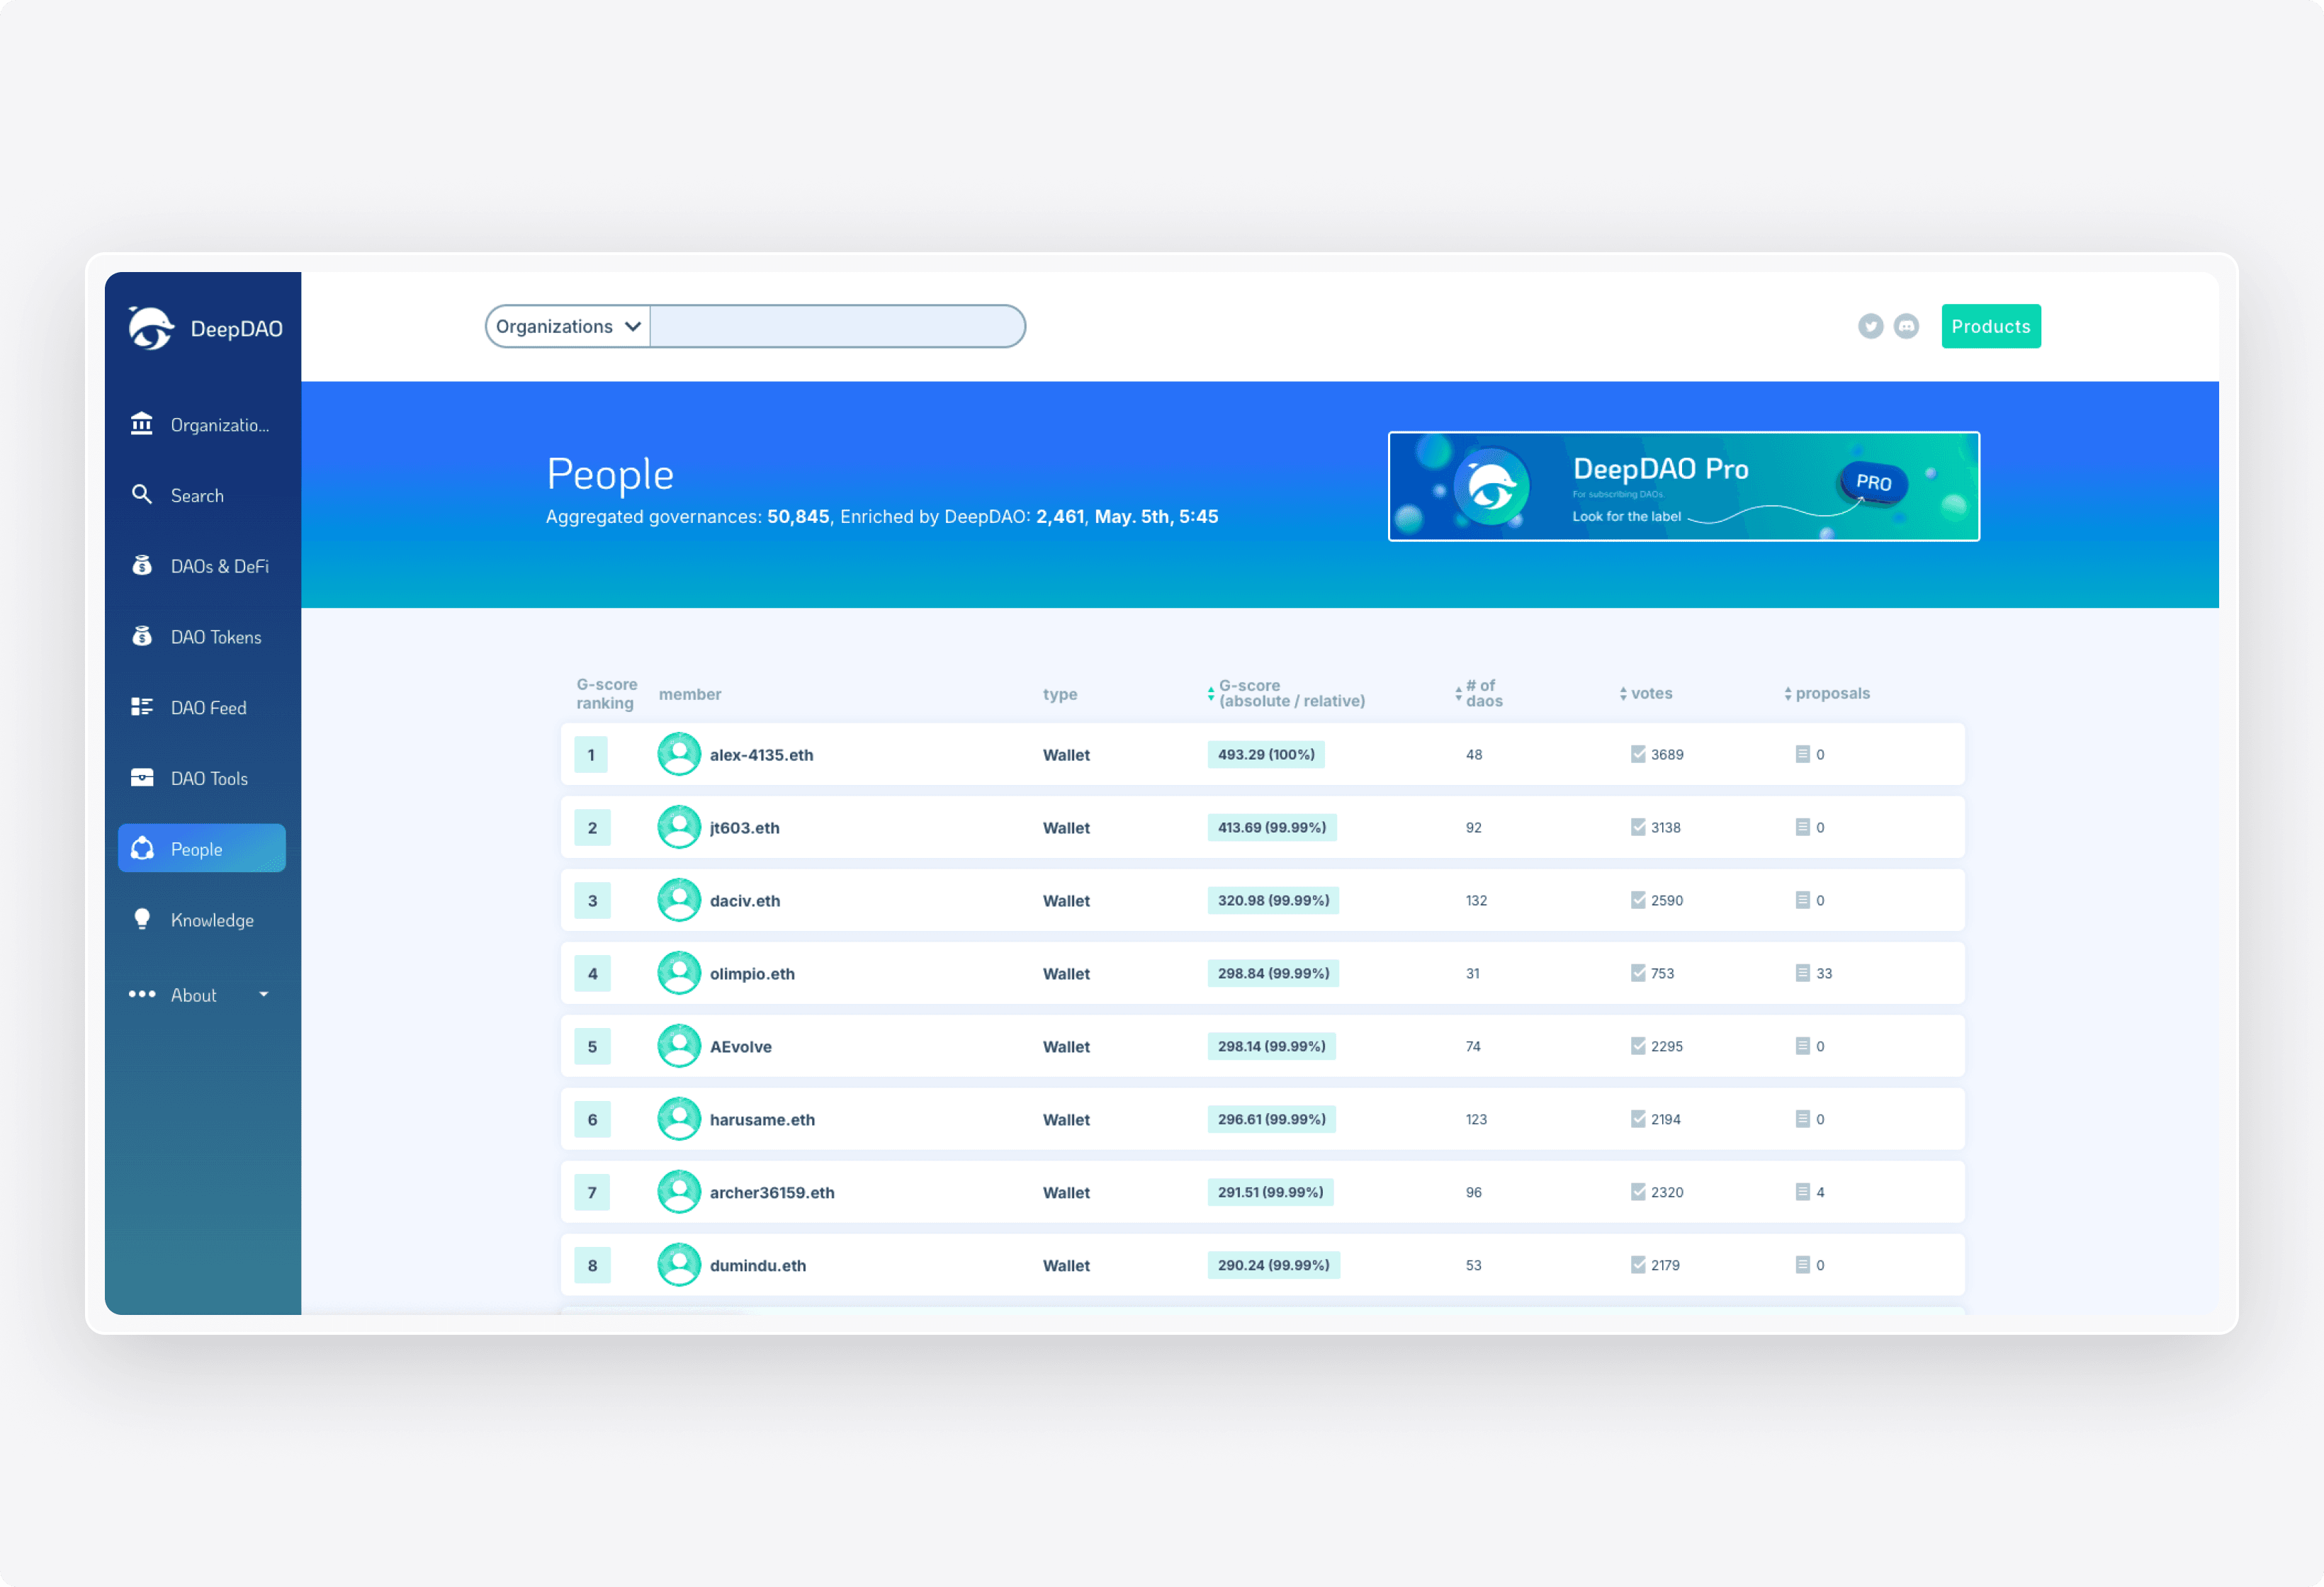
Task: Open DAO Tokens sidebar item
Action: click(202, 636)
